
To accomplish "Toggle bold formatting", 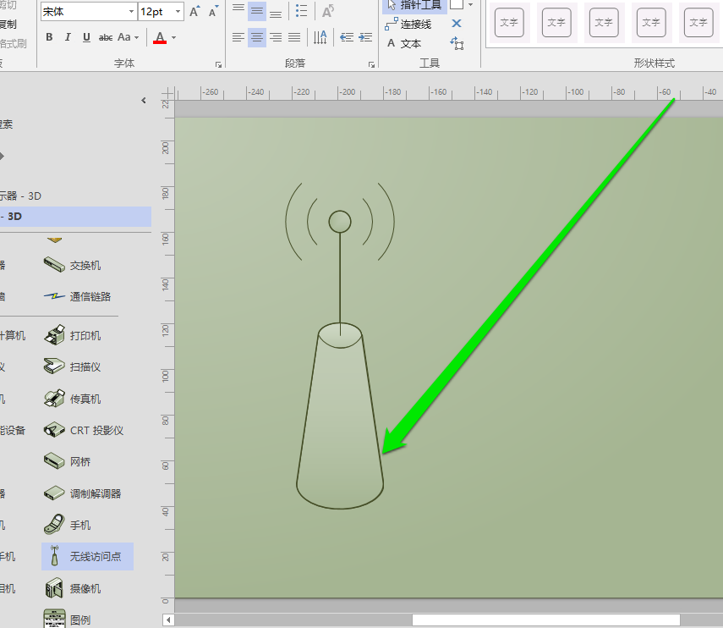I will (49, 37).
